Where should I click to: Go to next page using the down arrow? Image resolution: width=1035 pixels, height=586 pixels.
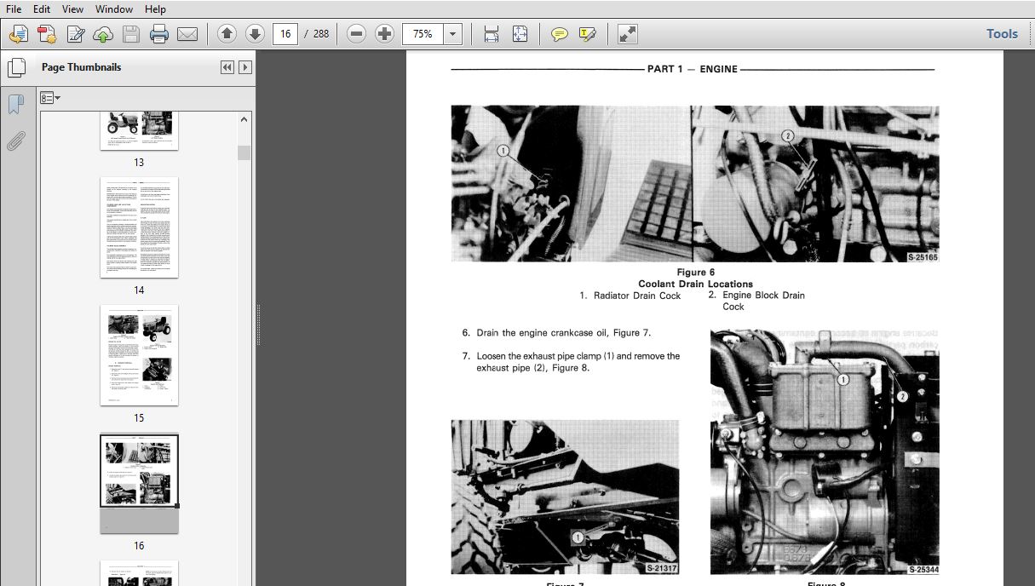point(255,34)
